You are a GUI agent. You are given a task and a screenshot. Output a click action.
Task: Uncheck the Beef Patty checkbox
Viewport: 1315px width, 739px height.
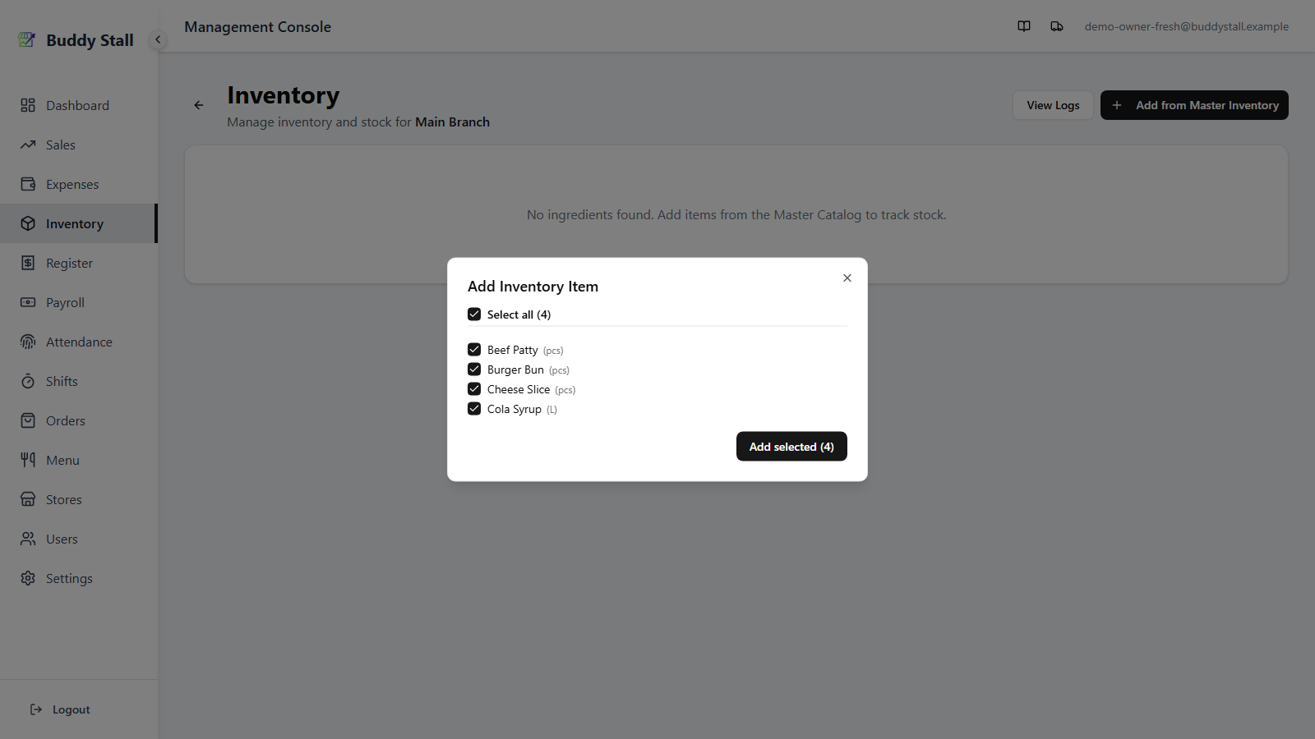[474, 349]
